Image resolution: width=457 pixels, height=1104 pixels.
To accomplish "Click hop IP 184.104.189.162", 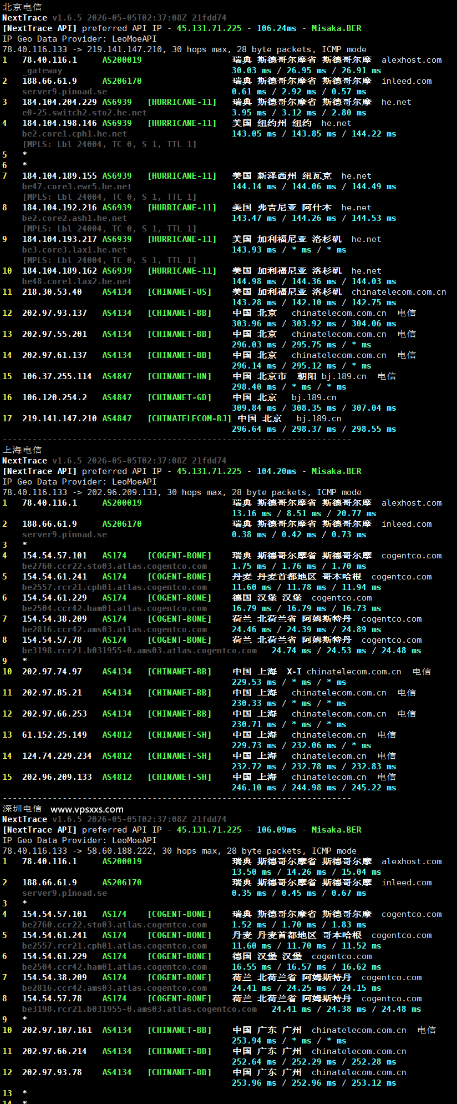I will 59,271.
